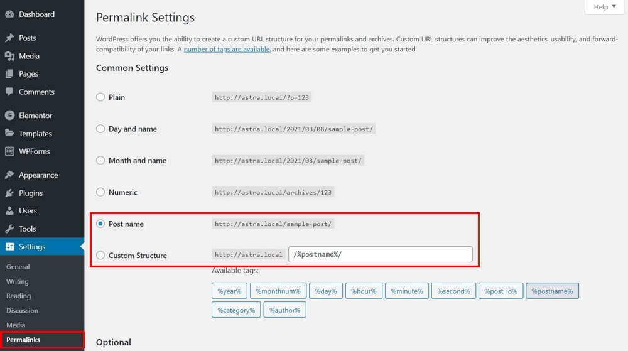Open the Templates menu item
The image size is (628, 351).
[35, 133]
